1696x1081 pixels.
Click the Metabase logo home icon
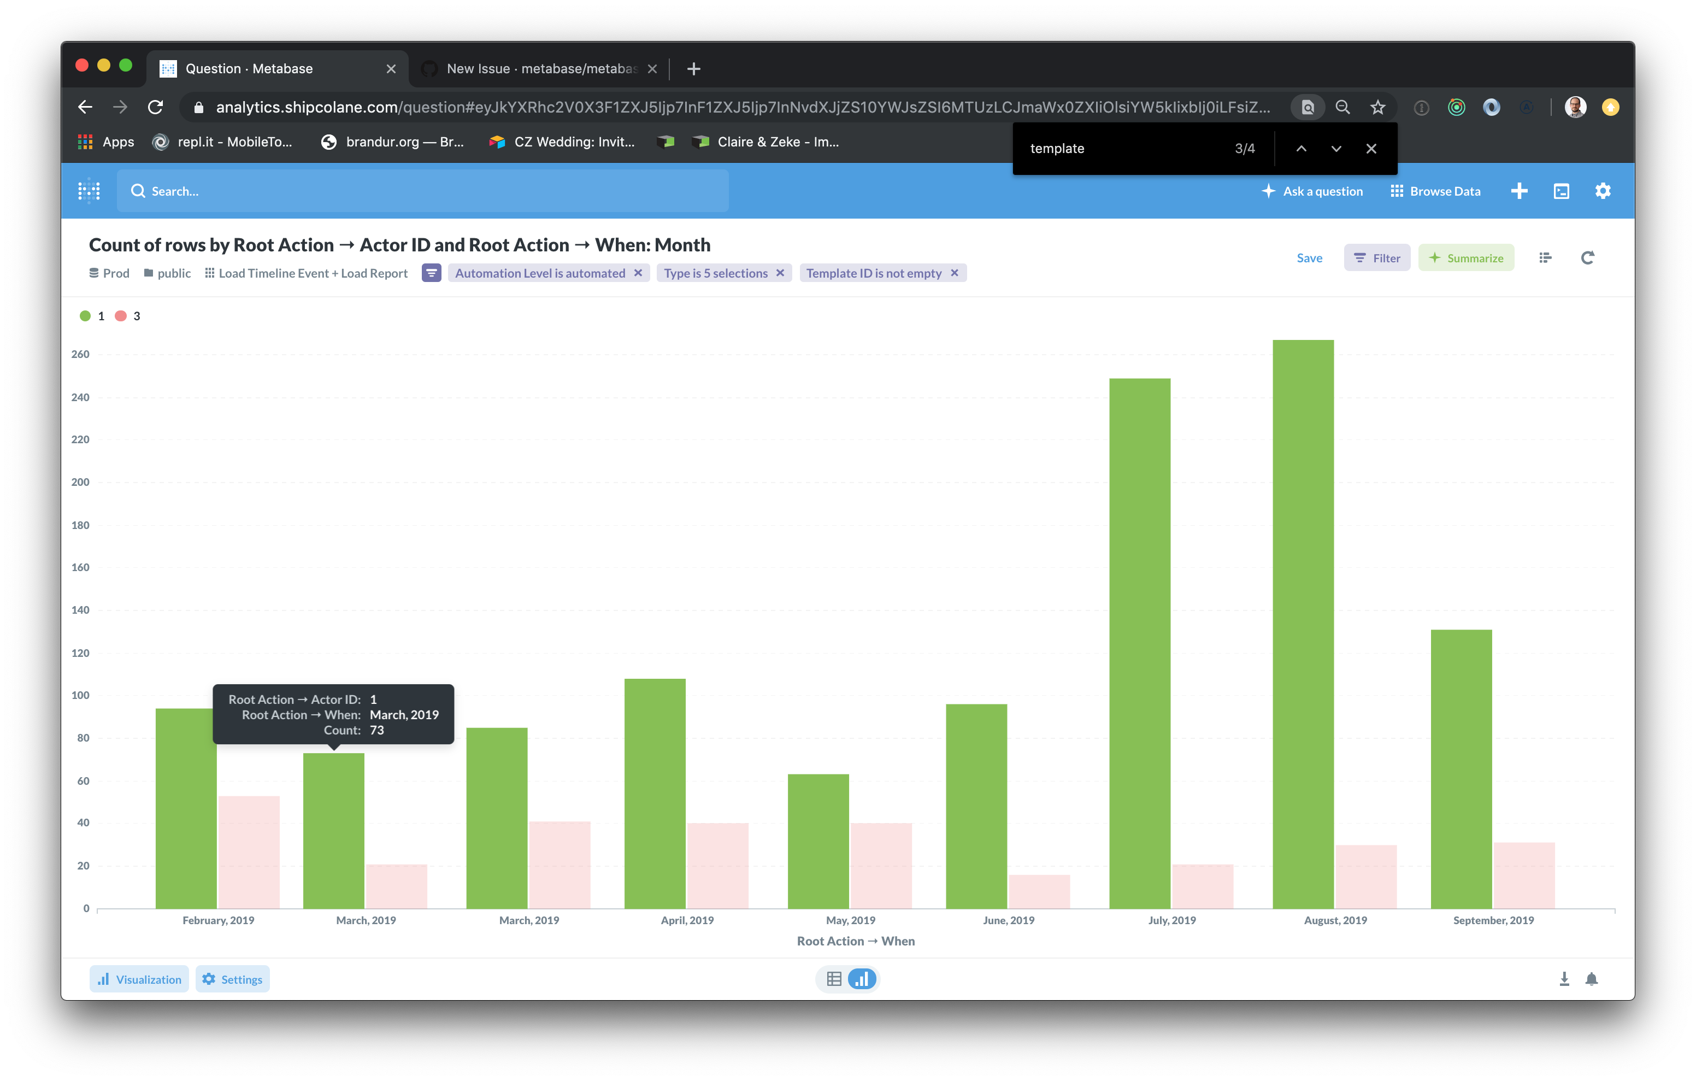click(x=89, y=191)
